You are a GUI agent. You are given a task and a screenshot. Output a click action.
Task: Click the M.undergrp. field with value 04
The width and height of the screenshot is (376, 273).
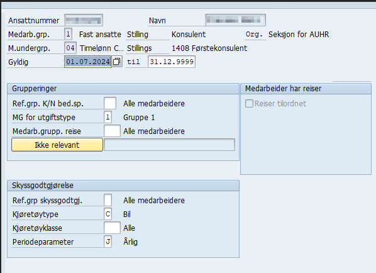pyautogui.click(x=70, y=48)
